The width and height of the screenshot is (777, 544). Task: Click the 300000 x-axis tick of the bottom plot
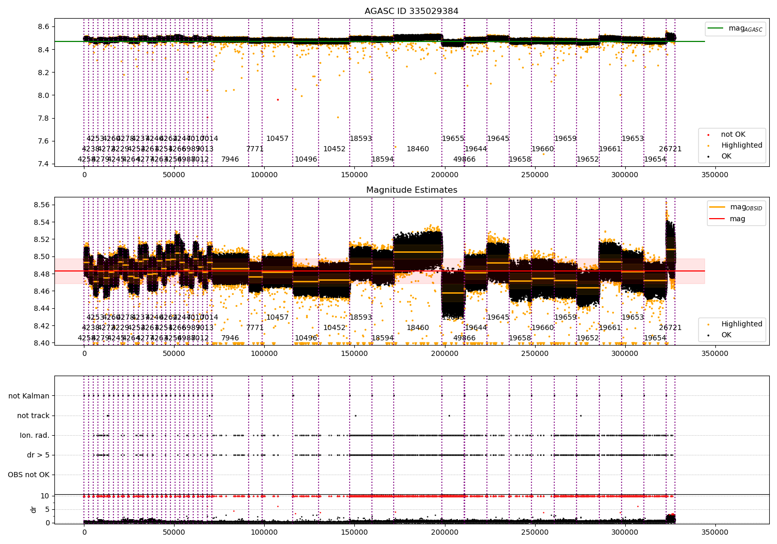pyautogui.click(x=625, y=532)
